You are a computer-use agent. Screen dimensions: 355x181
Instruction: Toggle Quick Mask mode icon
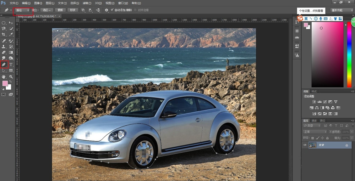[4, 95]
